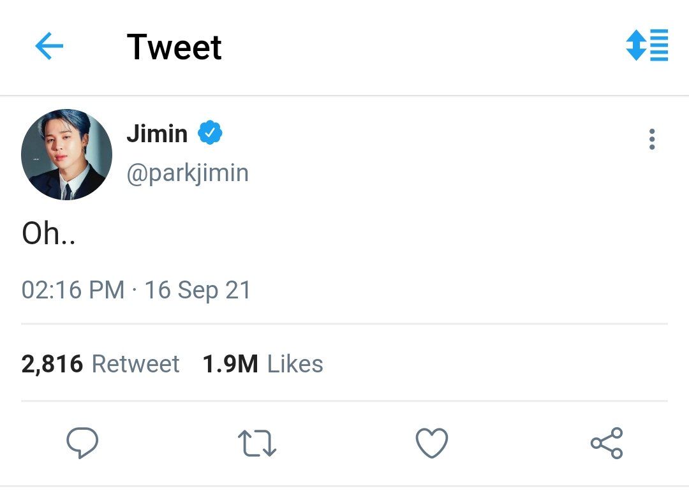Click the Tweet header title
Image resolution: width=689 pixels, height=498 pixels.
coord(174,47)
